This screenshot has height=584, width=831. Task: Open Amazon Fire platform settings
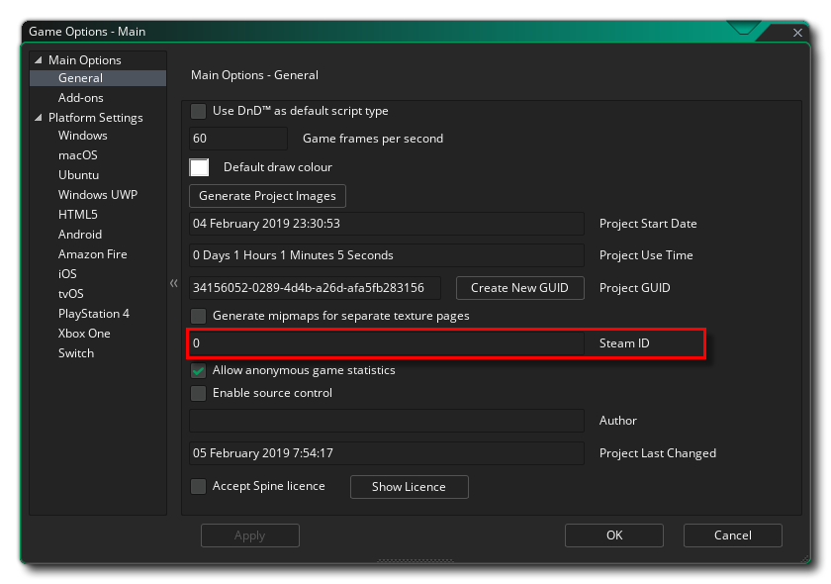coord(93,254)
